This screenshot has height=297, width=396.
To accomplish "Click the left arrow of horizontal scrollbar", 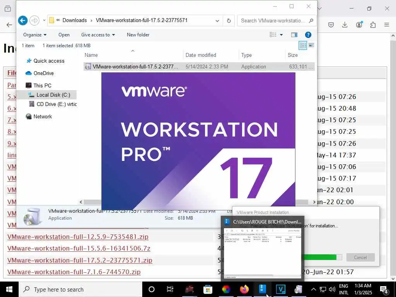I will pyautogui.click(x=81, y=202).
